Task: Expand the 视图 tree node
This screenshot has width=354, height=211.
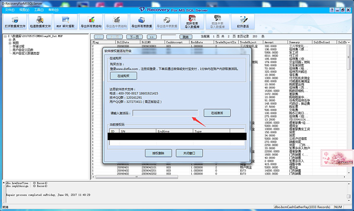Action: click(x=10, y=43)
